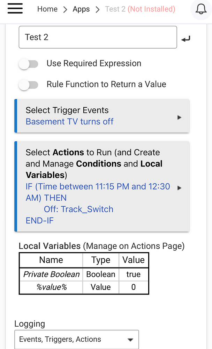Click inside the rule name input field
Viewport: 212px width, 349px height.
98,37
